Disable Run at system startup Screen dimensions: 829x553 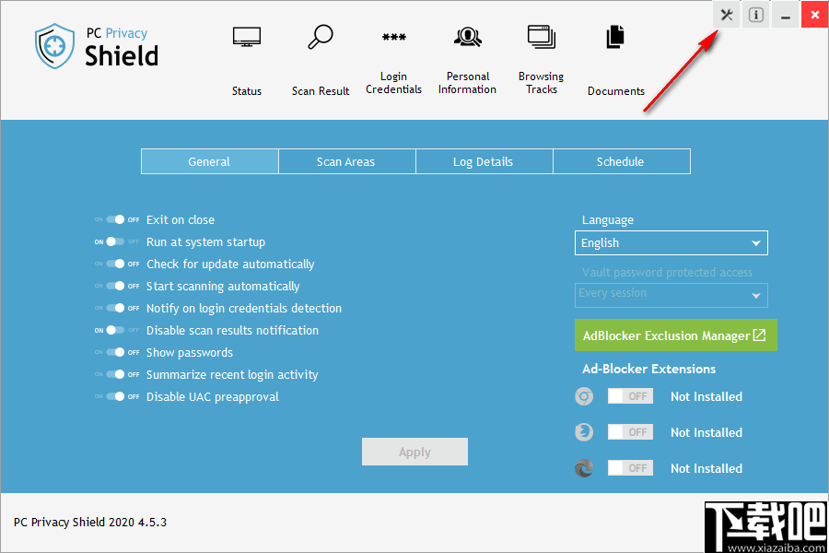(x=117, y=241)
